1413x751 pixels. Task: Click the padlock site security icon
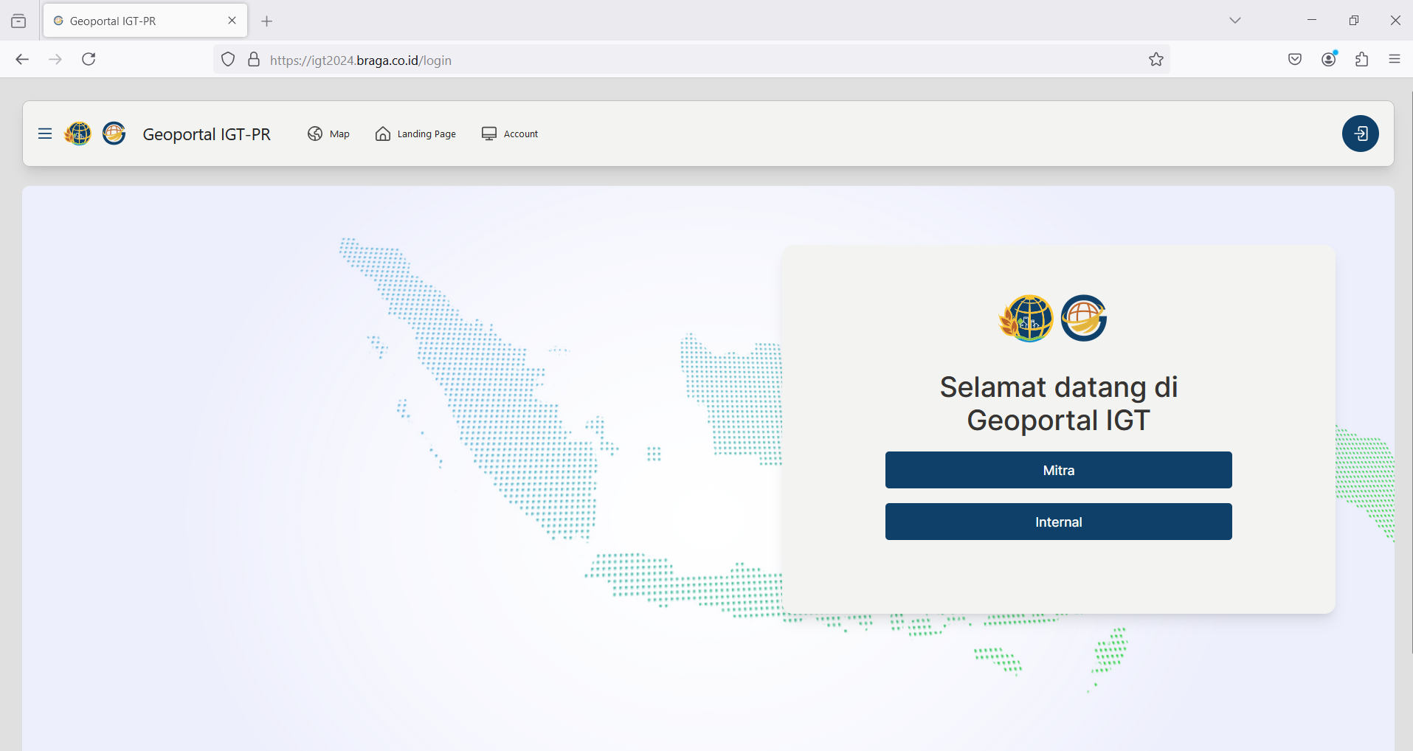point(253,59)
